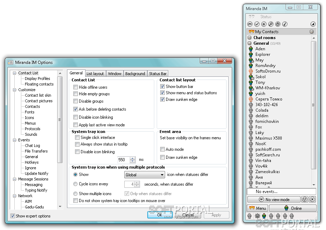Click the power icon in button bar

tap(278, 24)
